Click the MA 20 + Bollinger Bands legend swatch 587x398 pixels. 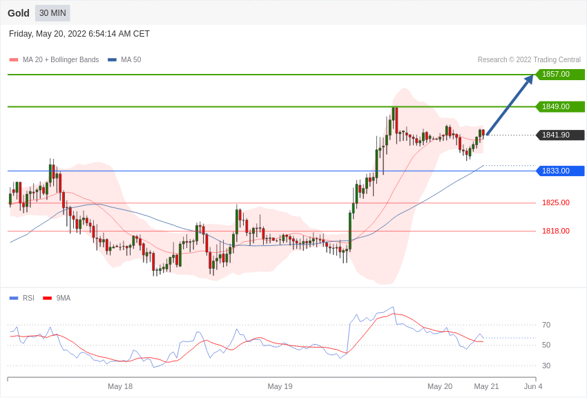(14, 60)
